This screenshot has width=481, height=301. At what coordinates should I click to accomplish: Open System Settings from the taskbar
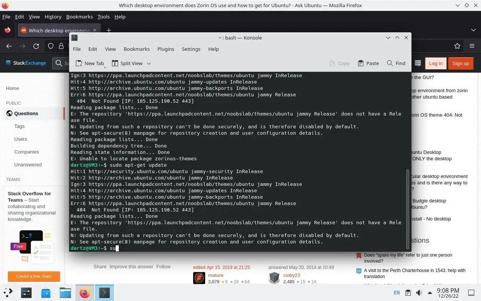pyautogui.click(x=26, y=292)
